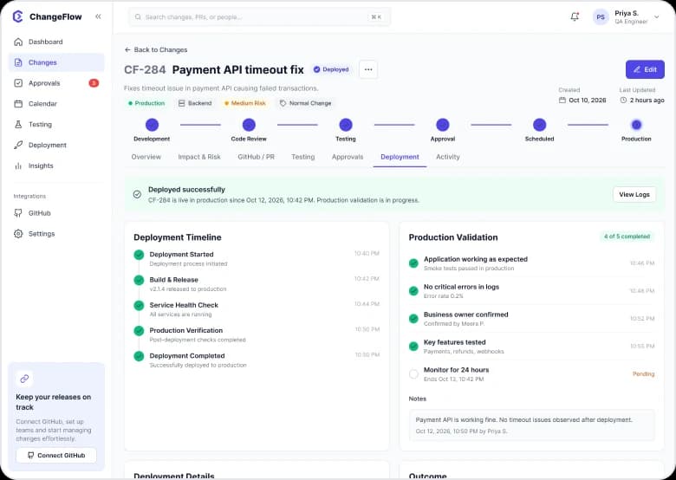Select the Code Review stage marker
The height and width of the screenshot is (480, 676).
(249, 125)
